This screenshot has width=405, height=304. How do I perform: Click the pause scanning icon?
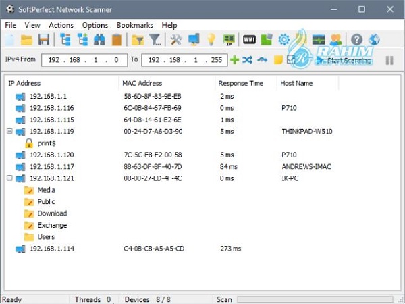point(389,61)
